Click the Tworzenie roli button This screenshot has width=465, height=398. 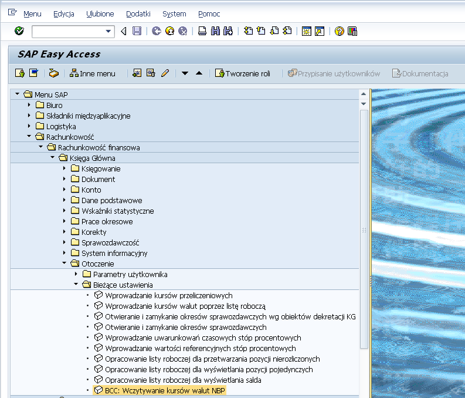[243, 73]
